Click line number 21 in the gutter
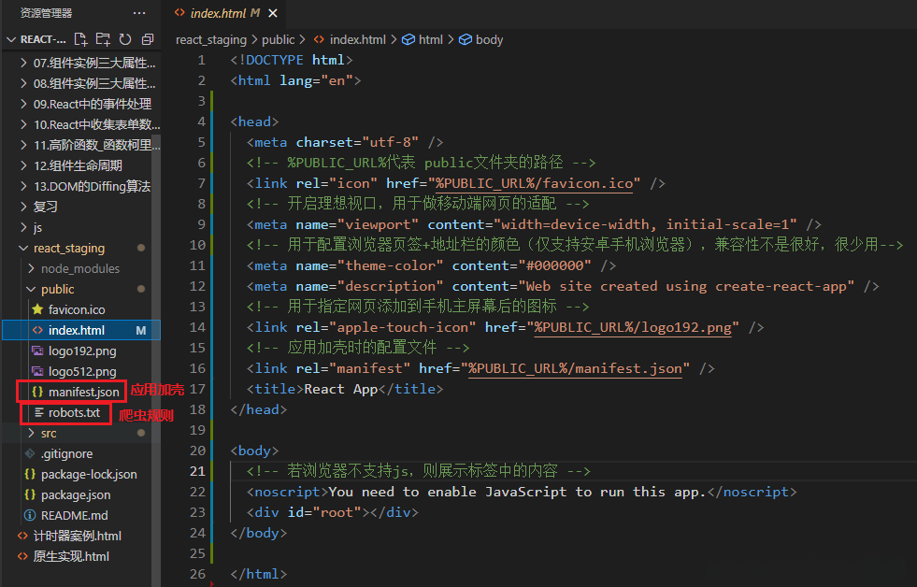The image size is (917, 587). [x=198, y=471]
